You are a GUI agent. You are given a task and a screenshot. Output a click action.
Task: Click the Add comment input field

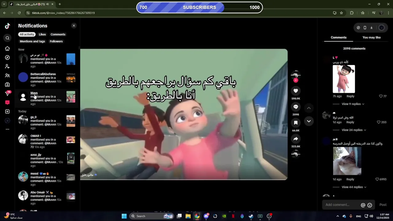(x=342, y=205)
